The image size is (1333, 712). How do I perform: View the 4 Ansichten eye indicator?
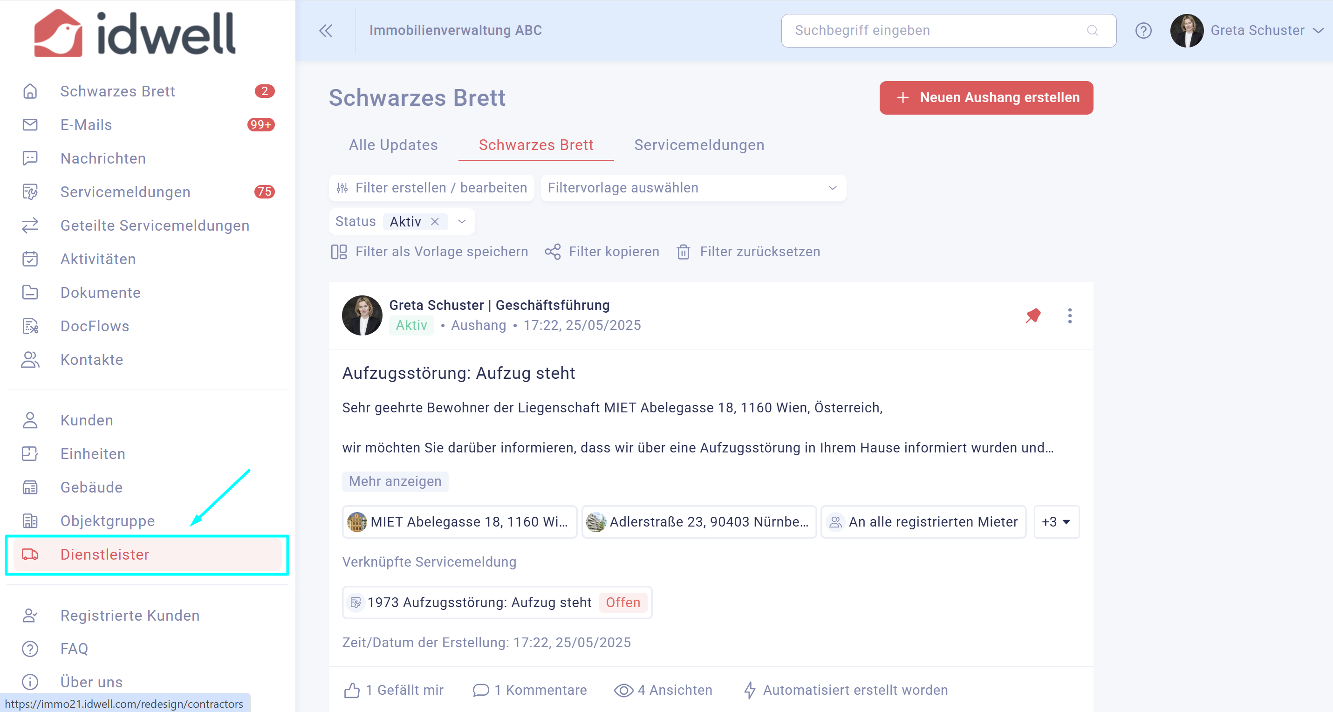pos(623,690)
